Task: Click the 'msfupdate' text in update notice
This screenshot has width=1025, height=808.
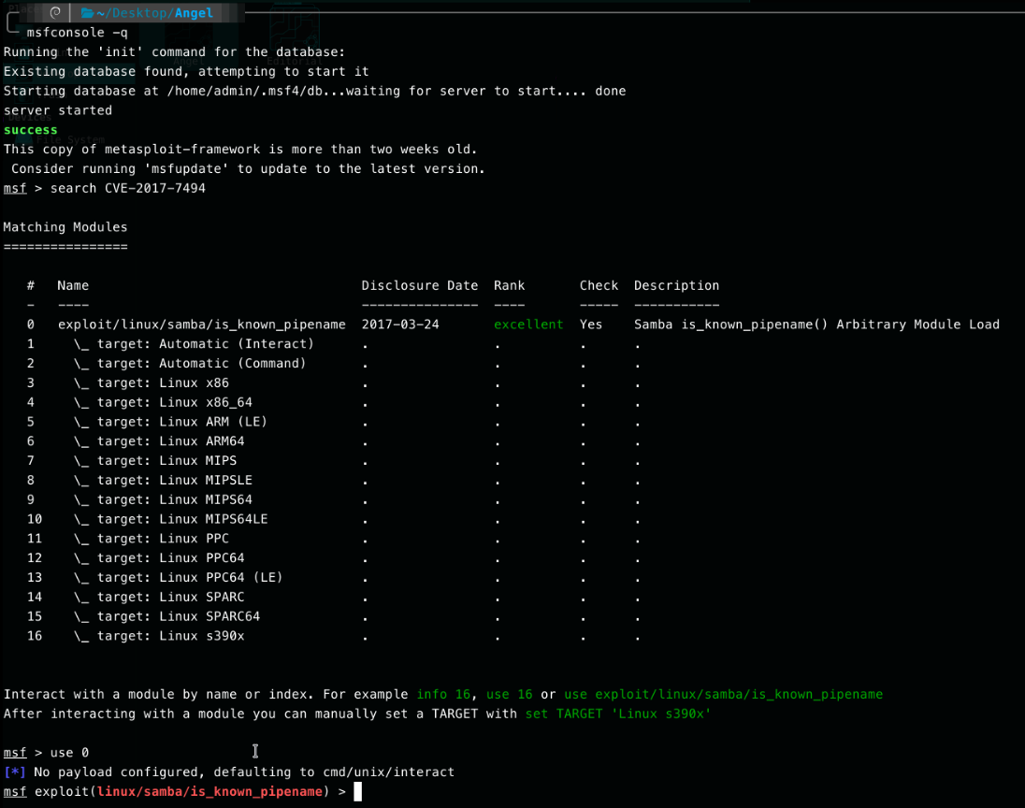Action: pos(186,168)
